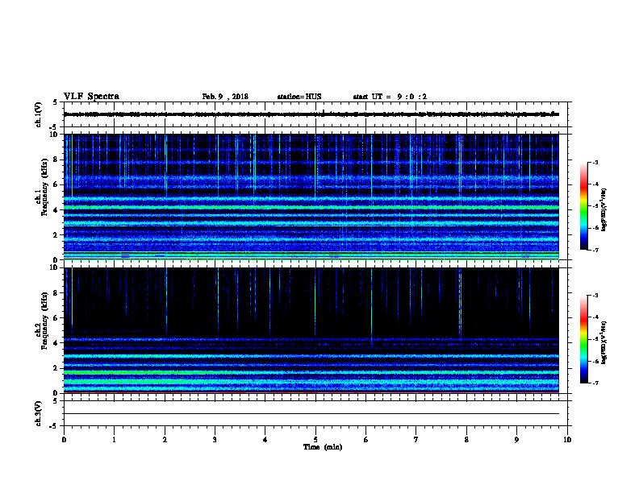639x493 pixels.
Task: Click time axis tick label "3"
Action: point(215,440)
